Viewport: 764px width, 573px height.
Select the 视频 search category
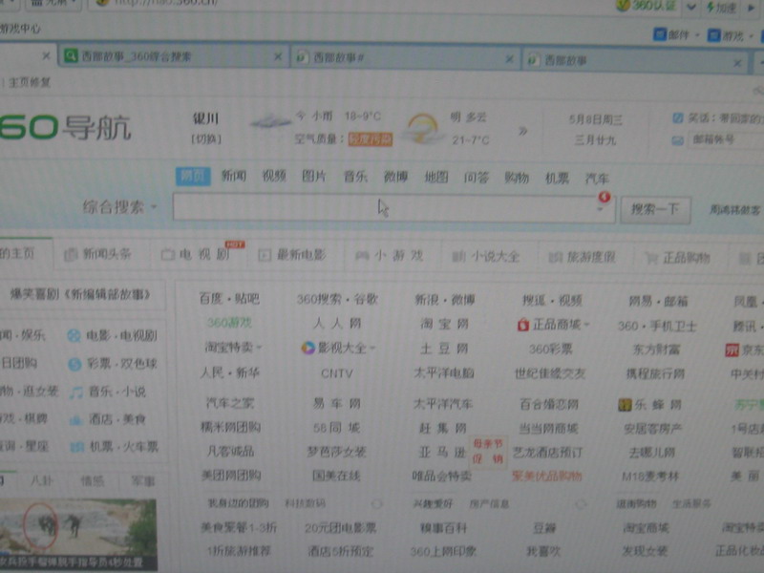coord(274,176)
